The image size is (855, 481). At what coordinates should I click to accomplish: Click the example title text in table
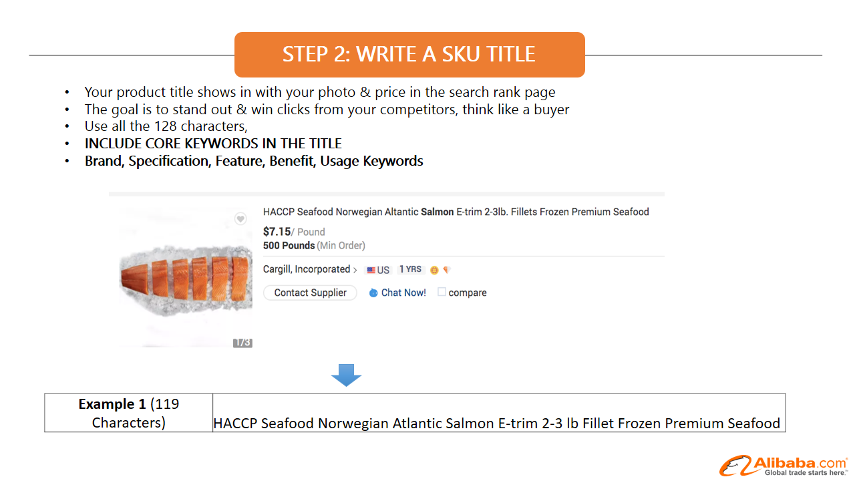[x=497, y=423]
